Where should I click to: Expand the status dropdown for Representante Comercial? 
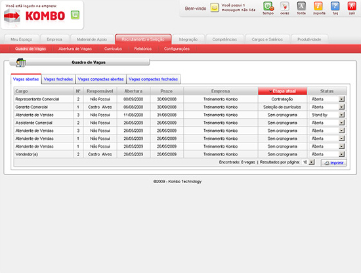(342, 99)
